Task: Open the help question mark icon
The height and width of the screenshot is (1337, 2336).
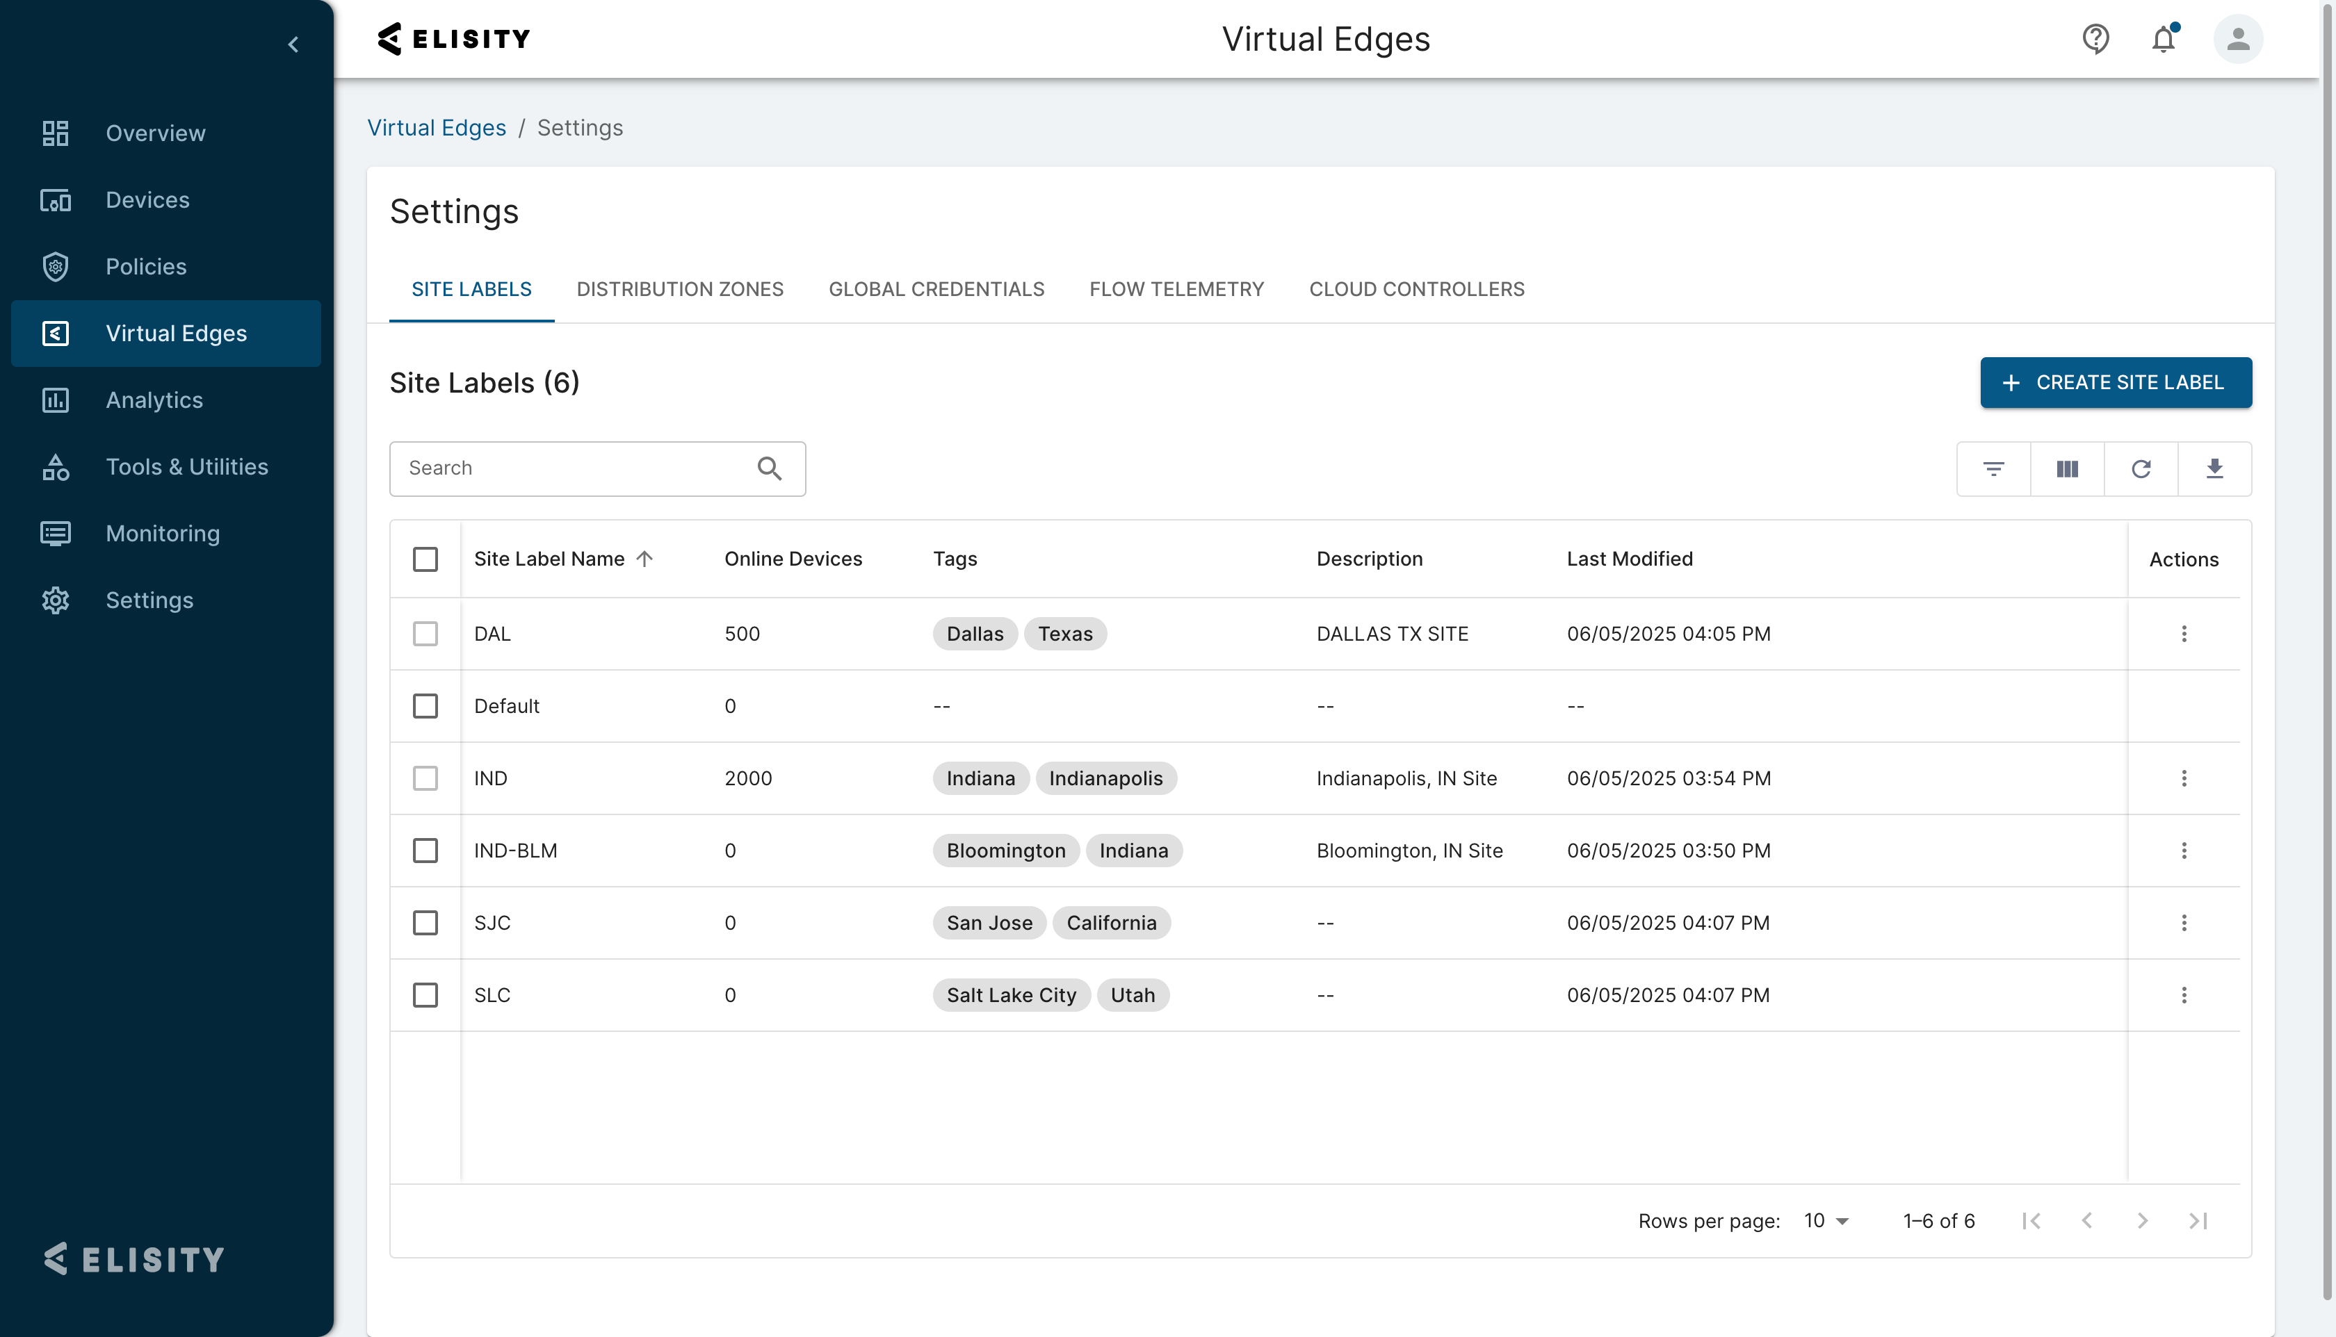Action: (x=2095, y=39)
